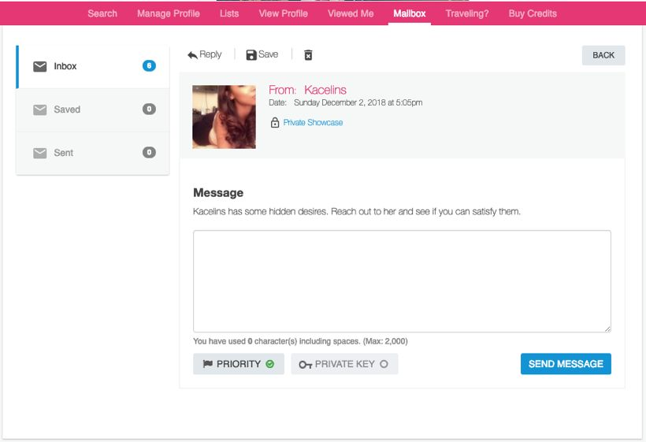Click the green PRIORITY checkmark

(x=270, y=364)
